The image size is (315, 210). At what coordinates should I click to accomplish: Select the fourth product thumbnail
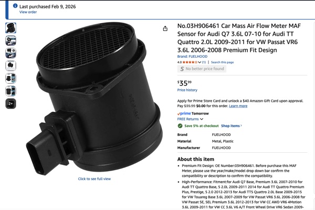[10, 66]
